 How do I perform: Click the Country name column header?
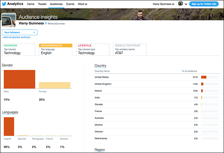click(x=102, y=71)
